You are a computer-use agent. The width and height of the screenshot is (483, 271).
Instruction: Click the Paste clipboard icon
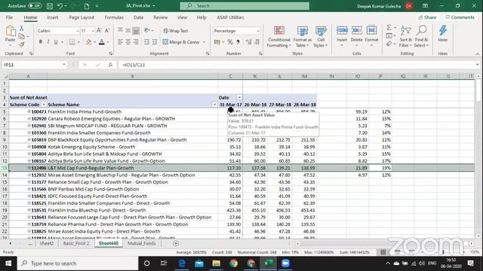[10, 31]
